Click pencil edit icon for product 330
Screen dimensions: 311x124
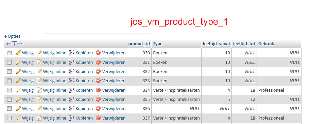[x=18, y=53]
